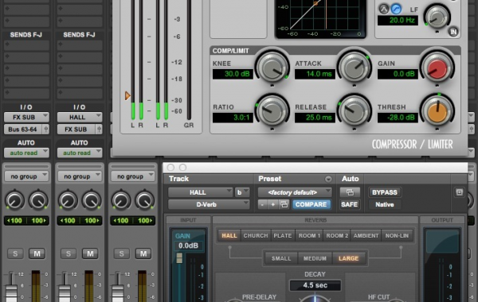
Task: Open the plug-in automation enable icon under Auto
Action: [350, 192]
